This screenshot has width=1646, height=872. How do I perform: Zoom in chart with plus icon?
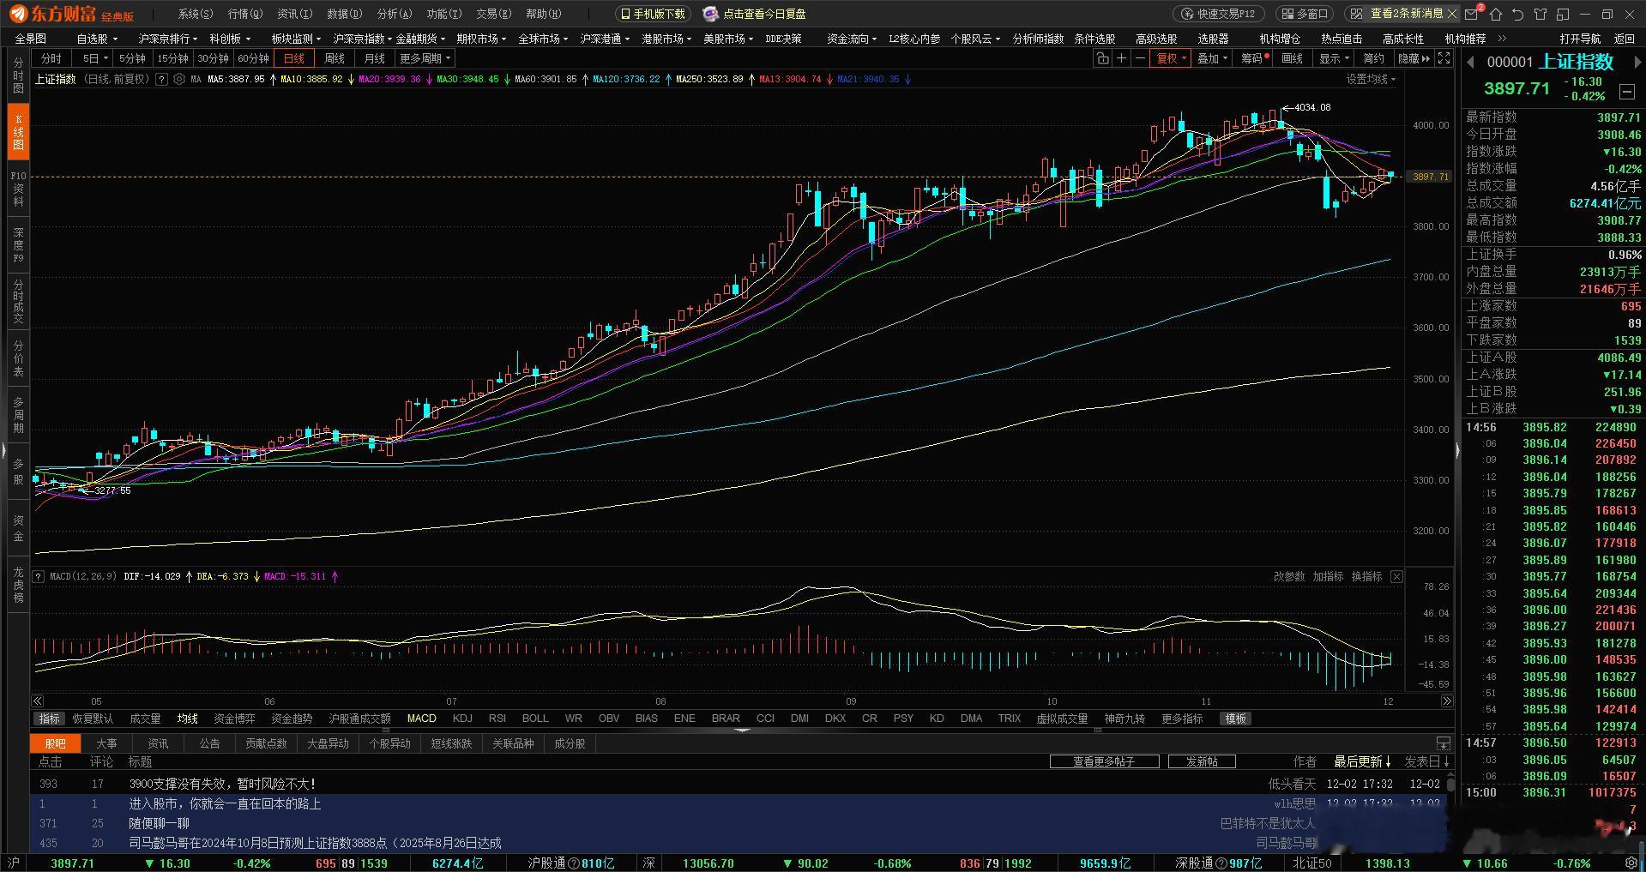1121,58
